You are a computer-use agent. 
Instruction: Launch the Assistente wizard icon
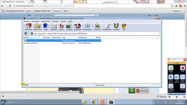click(77, 27)
